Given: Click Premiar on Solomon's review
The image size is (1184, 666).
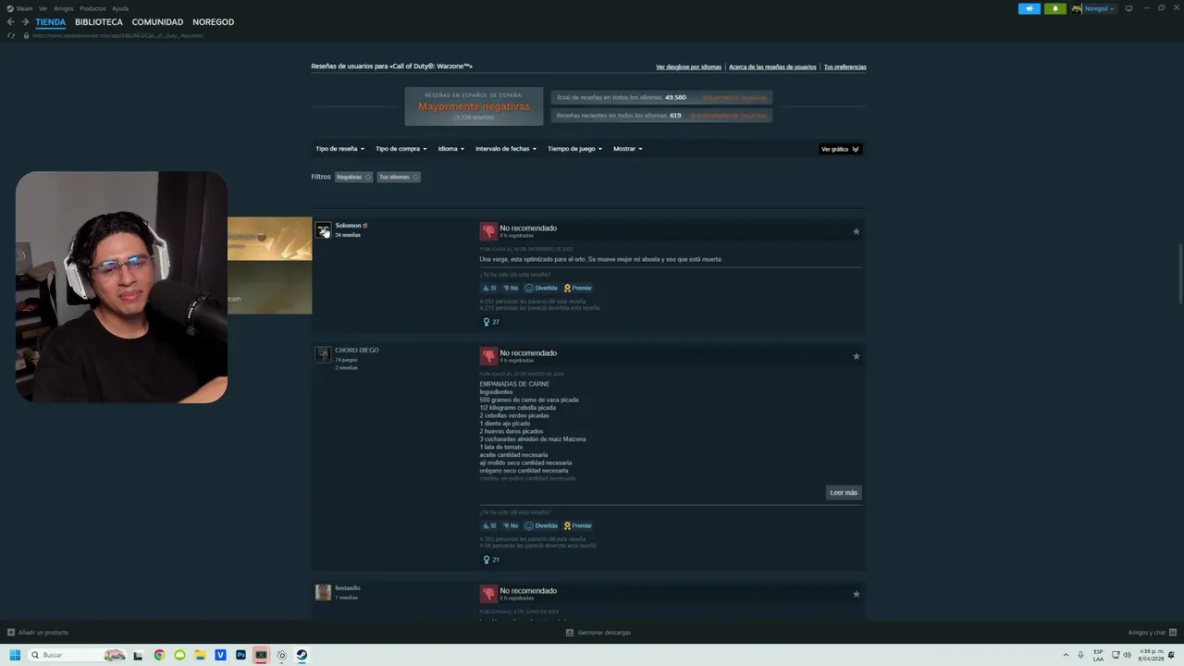Looking at the screenshot, I should tap(578, 288).
